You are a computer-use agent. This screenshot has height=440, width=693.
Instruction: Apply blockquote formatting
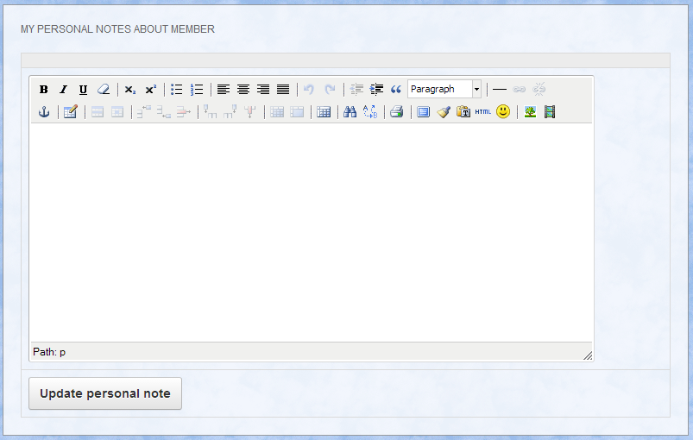[x=396, y=90]
